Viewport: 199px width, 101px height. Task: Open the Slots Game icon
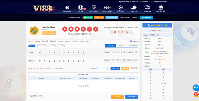[x=107, y=8]
